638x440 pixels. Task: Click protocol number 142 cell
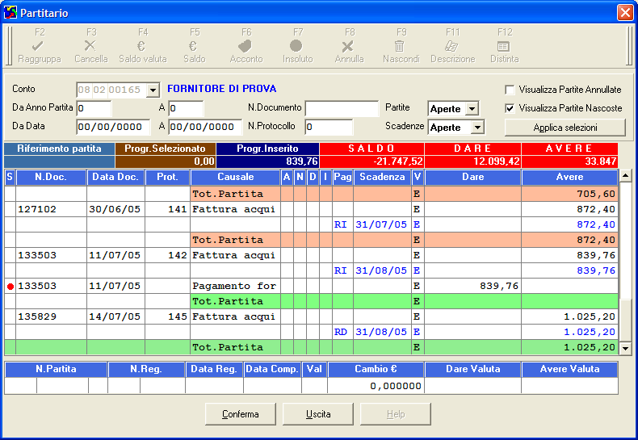click(x=167, y=255)
